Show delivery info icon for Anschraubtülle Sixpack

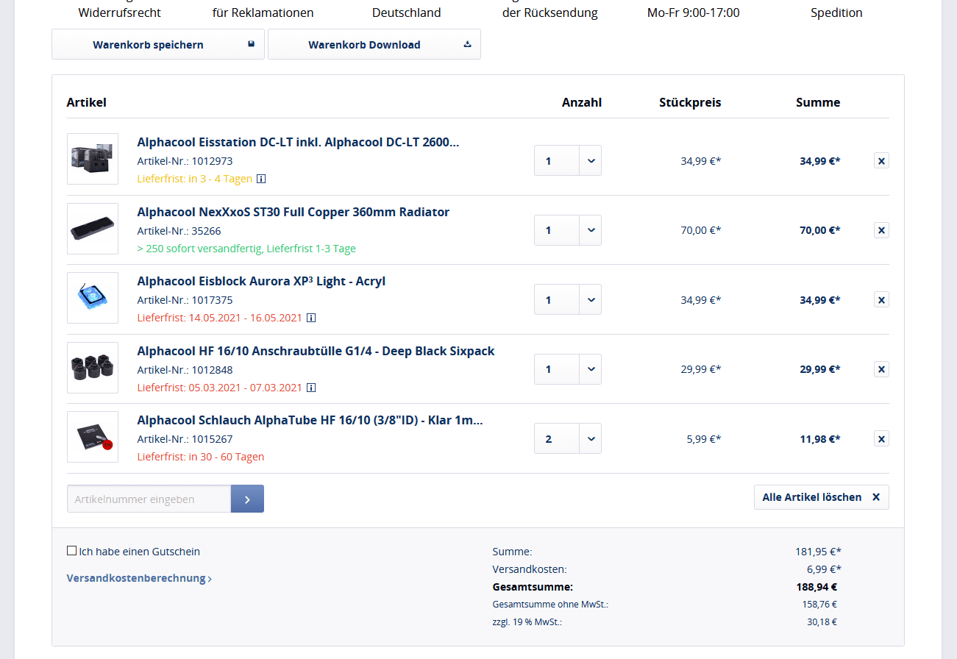[x=311, y=388]
